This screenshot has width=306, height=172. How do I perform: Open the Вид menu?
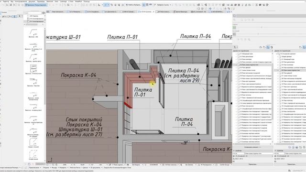pyautogui.click(x=12, y=1)
